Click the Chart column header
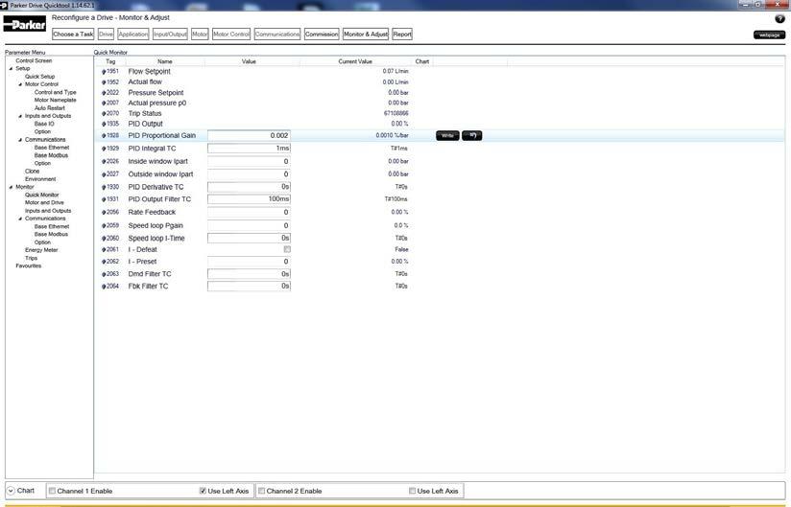Viewport: 791px width, 507px height. point(422,61)
